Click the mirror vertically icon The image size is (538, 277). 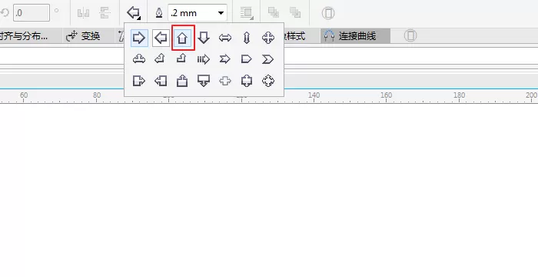pyautogui.click(x=105, y=13)
